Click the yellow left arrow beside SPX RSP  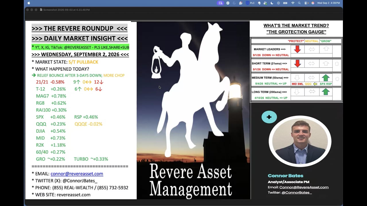pos(315,84)
